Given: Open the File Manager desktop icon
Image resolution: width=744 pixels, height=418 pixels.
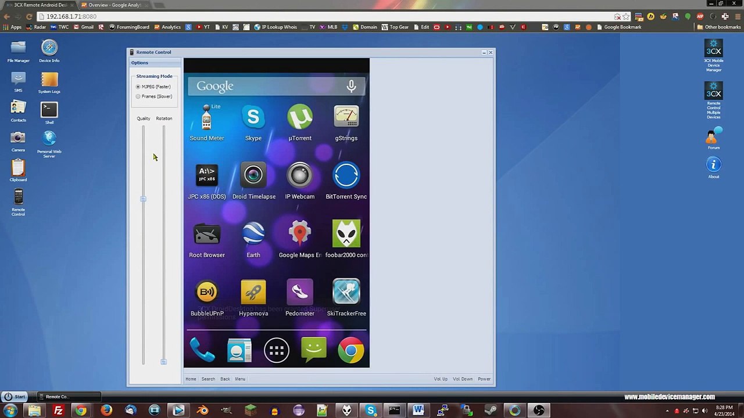Looking at the screenshot, I should point(18,51).
